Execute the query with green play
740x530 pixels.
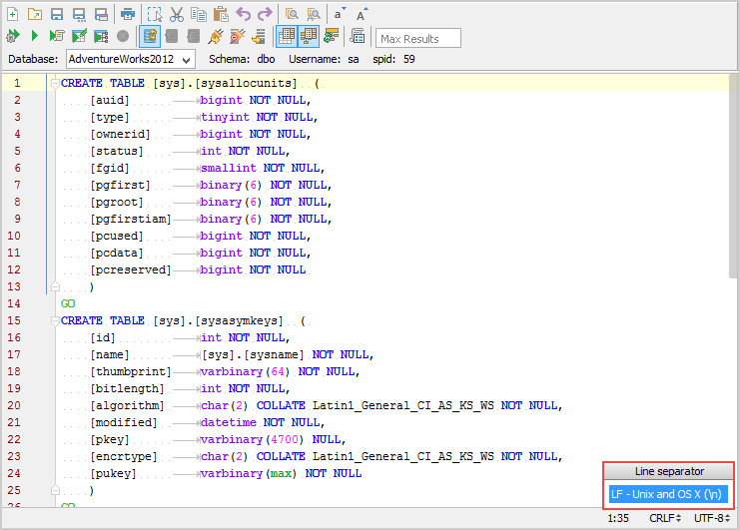click(34, 36)
